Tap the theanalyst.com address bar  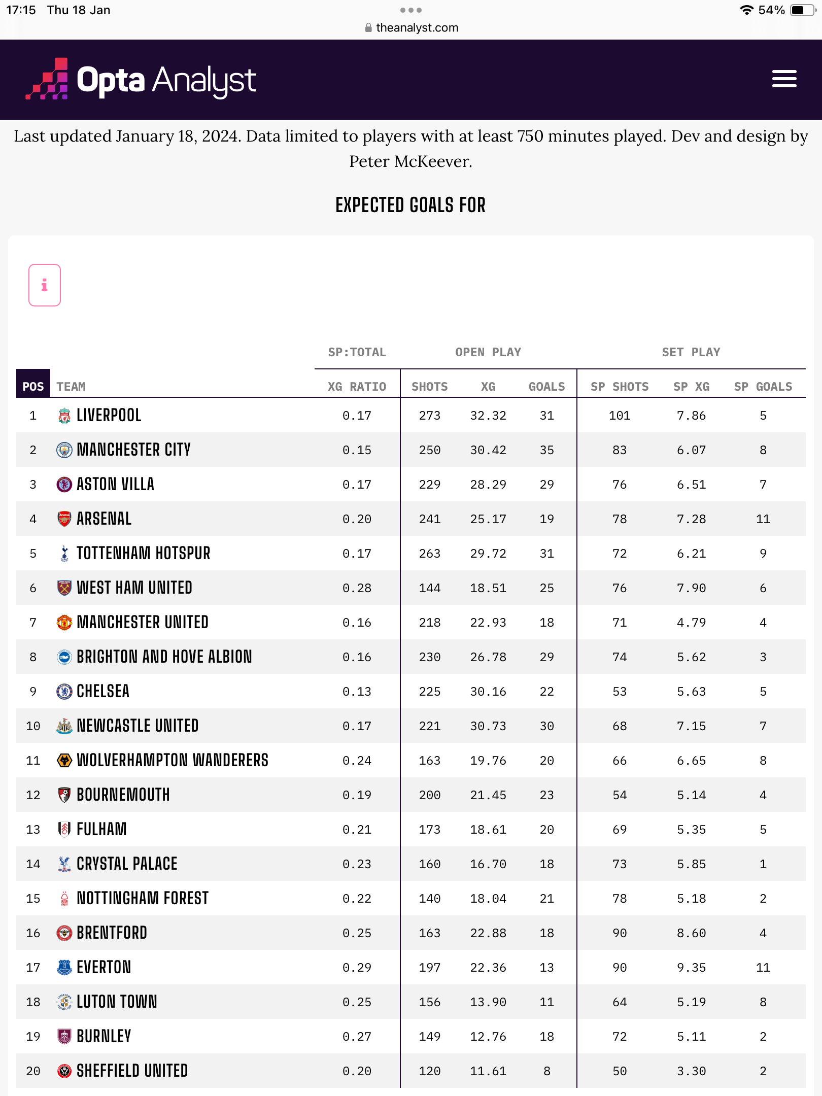[x=411, y=28]
